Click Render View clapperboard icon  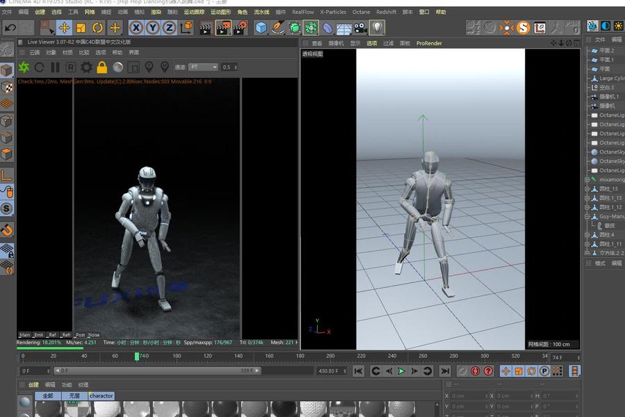(206, 28)
